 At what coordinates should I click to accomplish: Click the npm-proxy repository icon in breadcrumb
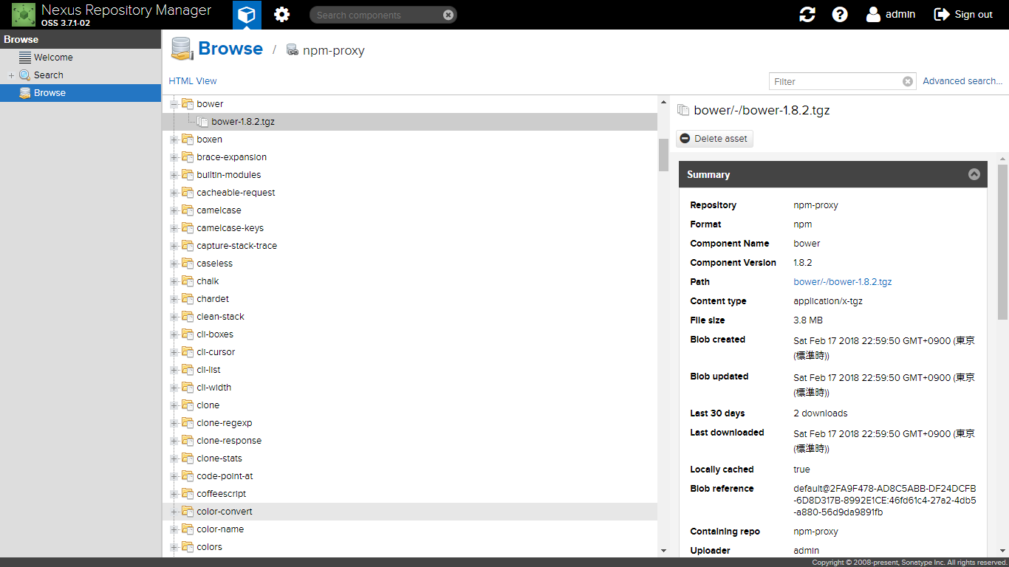[x=293, y=50]
